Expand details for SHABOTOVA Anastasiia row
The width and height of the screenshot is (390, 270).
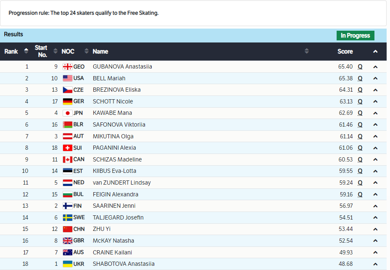tap(375, 264)
